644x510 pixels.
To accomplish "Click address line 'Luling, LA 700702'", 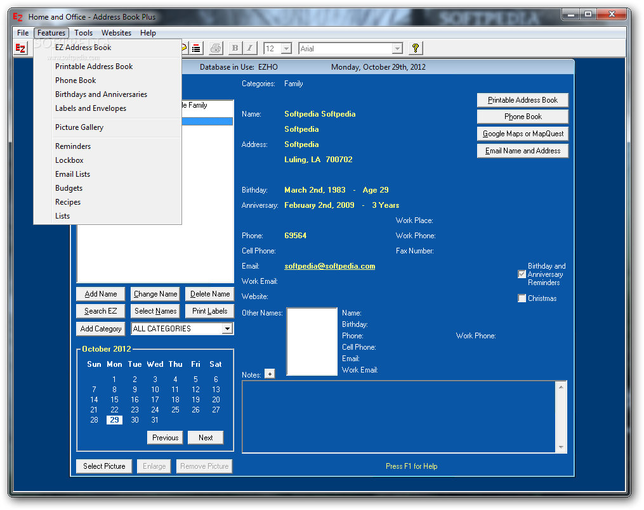I will (x=319, y=160).
